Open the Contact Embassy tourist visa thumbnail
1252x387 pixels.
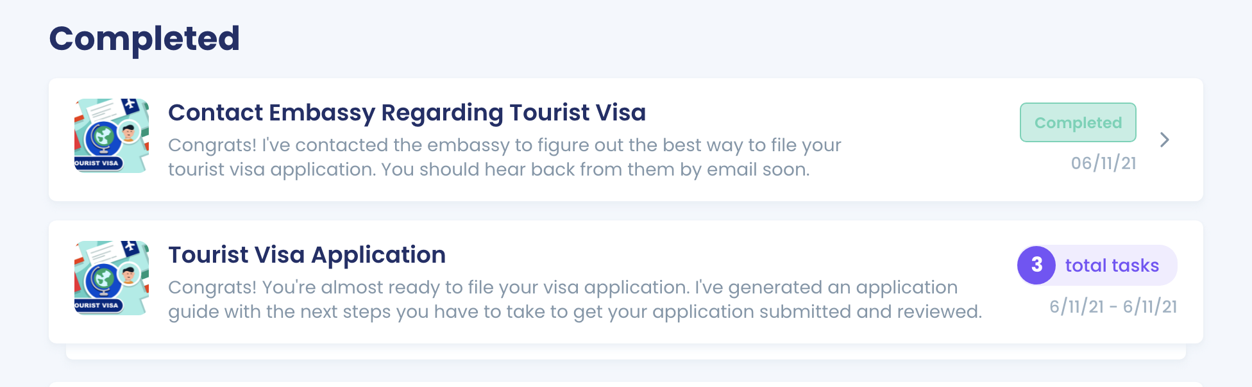pyautogui.click(x=112, y=136)
